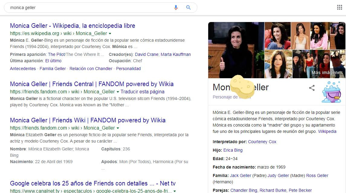Screen dimensions: 346x193
Task: Click Más imágenes overlay on thumbnail
Action: tap(327, 72)
